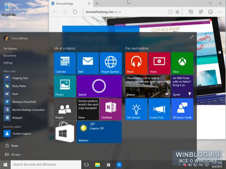Open Settings from the Start menu
The image size is (226, 169).
[x=8, y=63]
